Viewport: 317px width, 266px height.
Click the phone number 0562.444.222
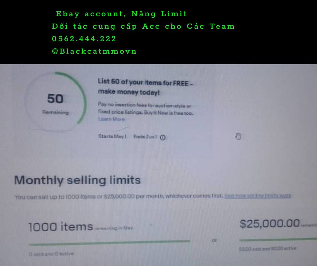[84, 39]
